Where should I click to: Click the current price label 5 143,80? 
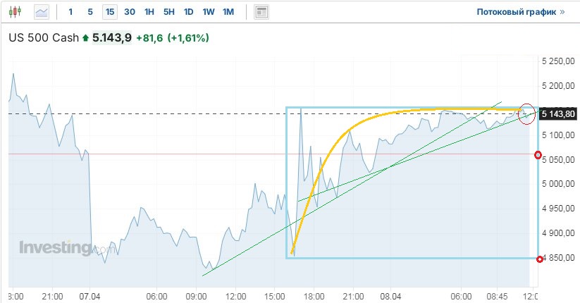tap(558, 113)
